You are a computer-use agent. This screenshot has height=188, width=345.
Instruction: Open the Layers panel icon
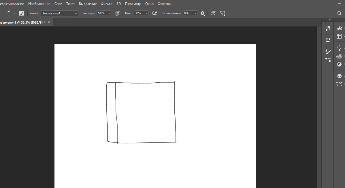(339, 76)
